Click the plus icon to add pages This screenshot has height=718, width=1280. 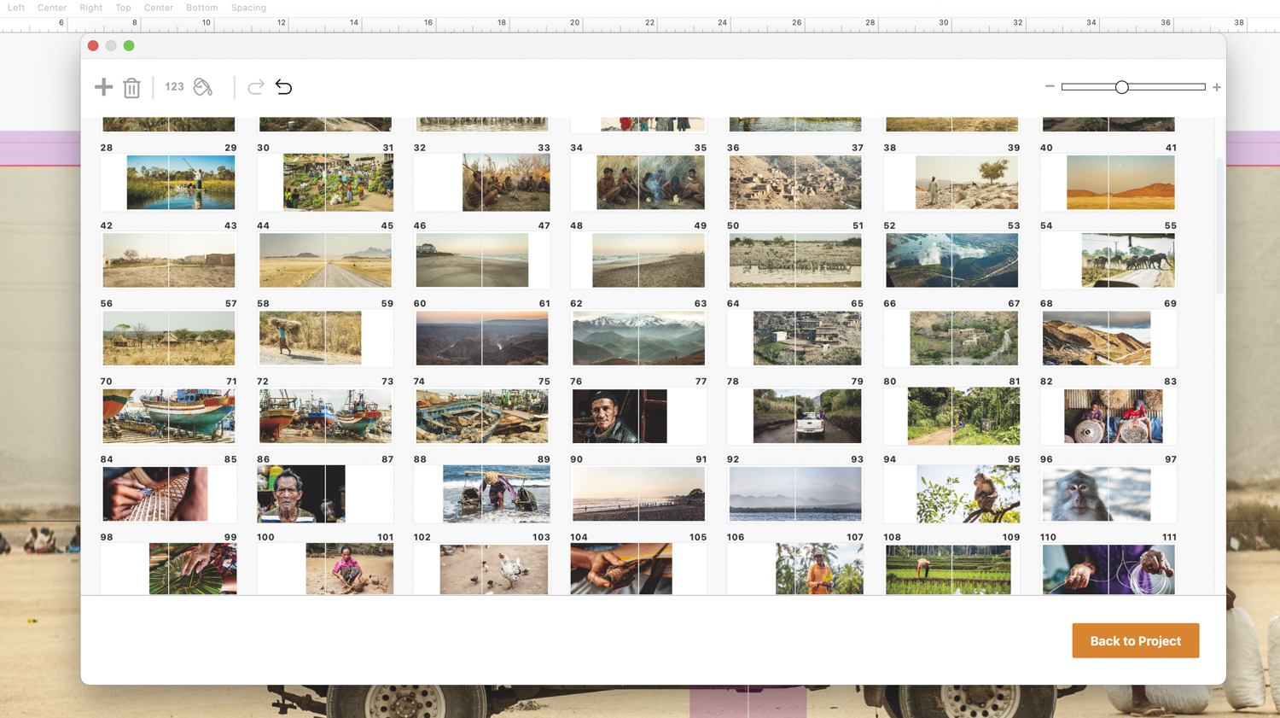103,87
